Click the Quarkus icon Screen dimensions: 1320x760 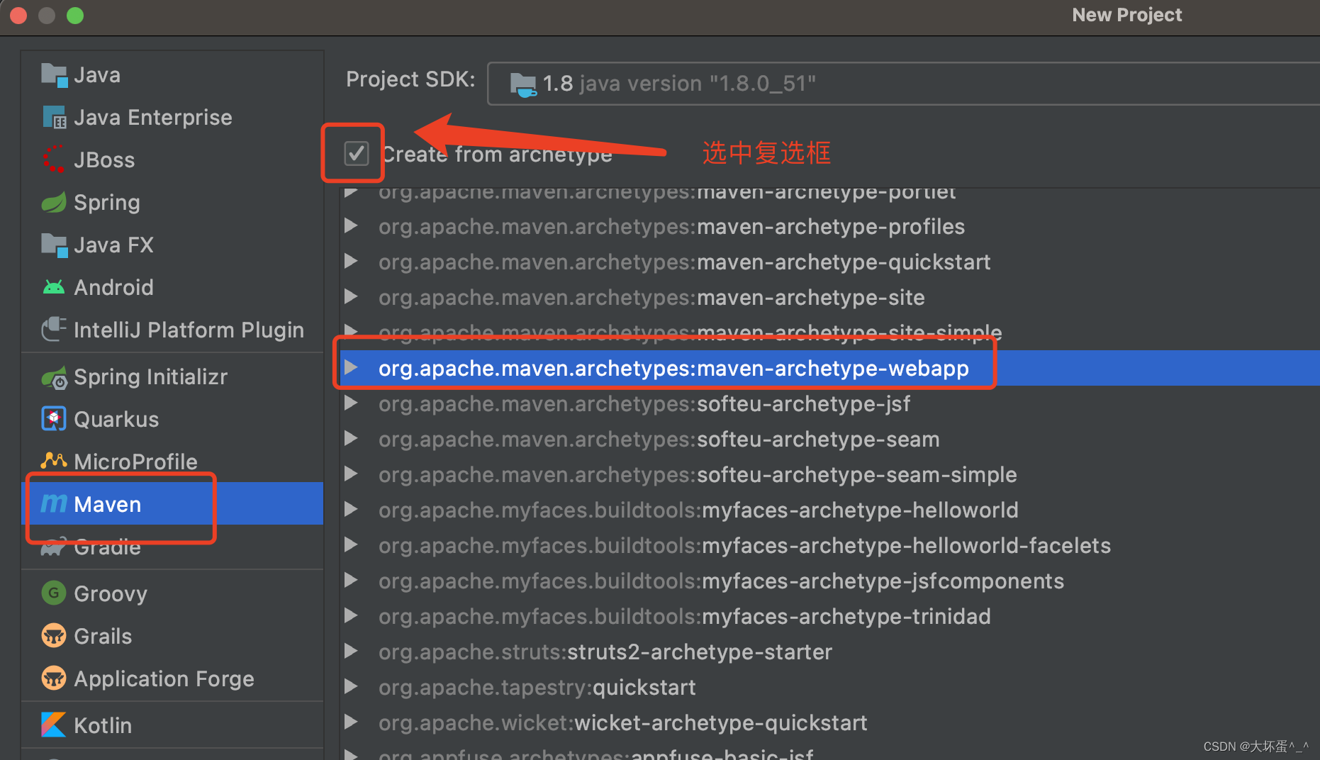(x=54, y=419)
